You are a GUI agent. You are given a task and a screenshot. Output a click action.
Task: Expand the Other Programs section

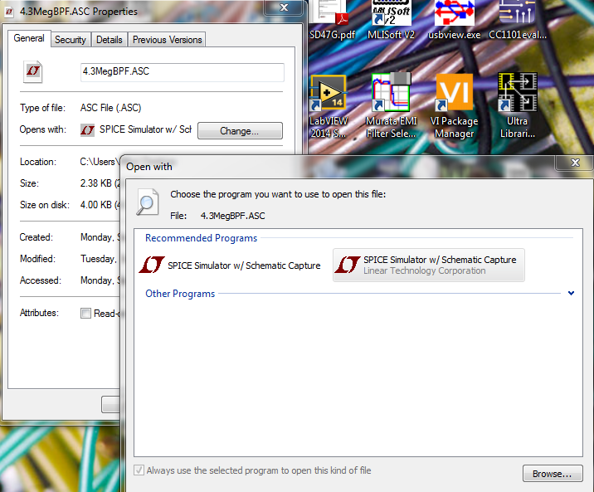point(572,293)
